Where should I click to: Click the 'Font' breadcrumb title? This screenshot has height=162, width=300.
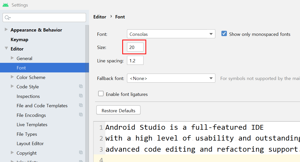point(120,17)
